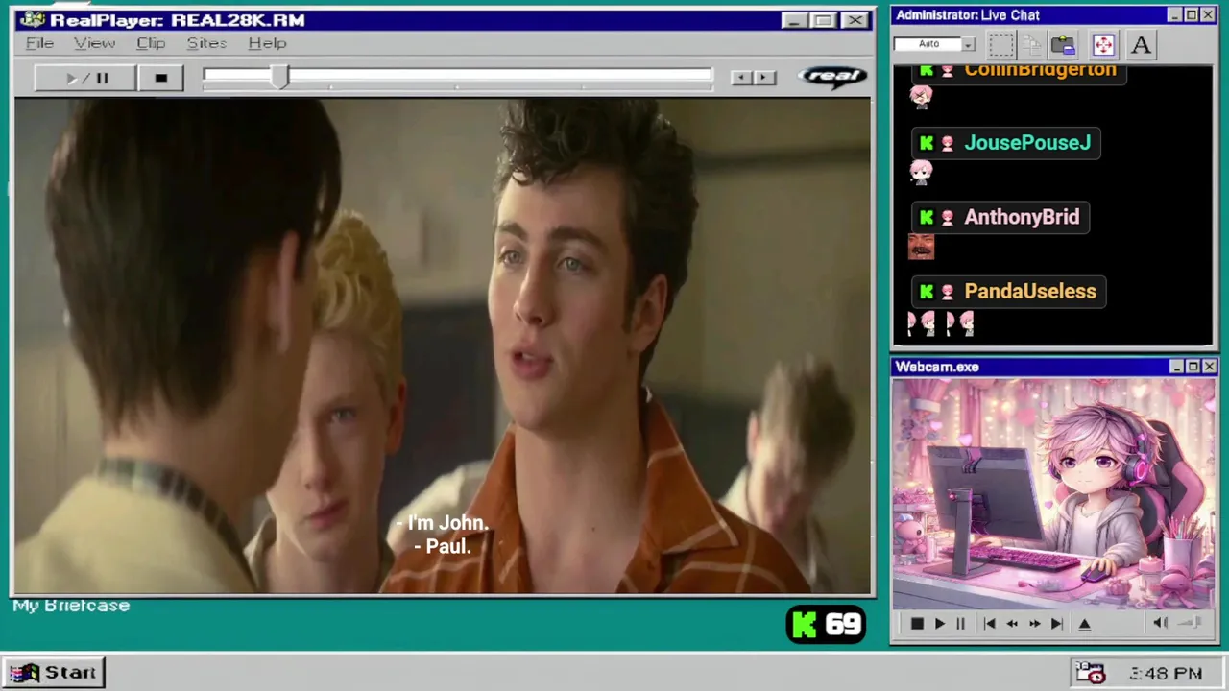Skip to next track in Webcam.exe
Screen dimensions: 1229x691
(x=1056, y=624)
